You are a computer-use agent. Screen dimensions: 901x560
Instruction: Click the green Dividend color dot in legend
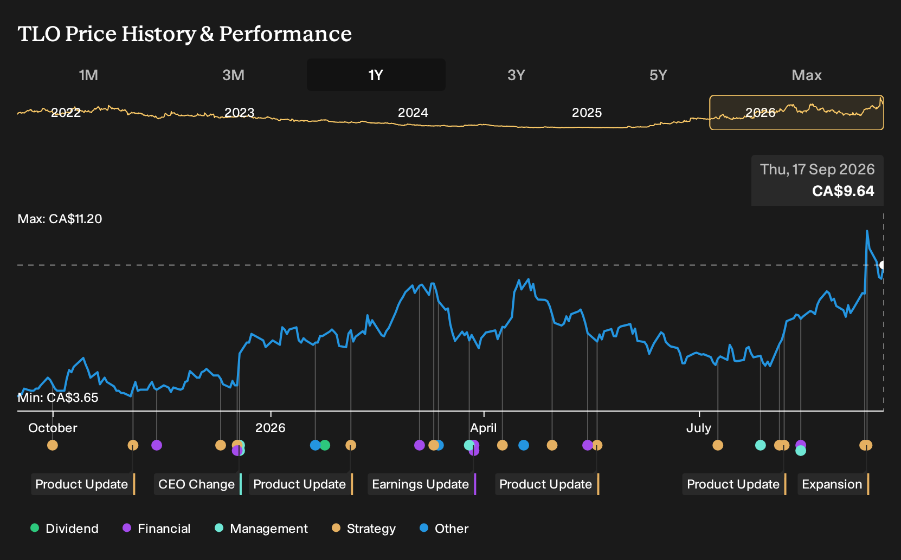35,528
